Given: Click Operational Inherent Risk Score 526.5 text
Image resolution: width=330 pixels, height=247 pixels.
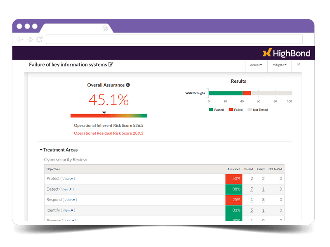Looking at the screenshot, I should pos(108,126).
